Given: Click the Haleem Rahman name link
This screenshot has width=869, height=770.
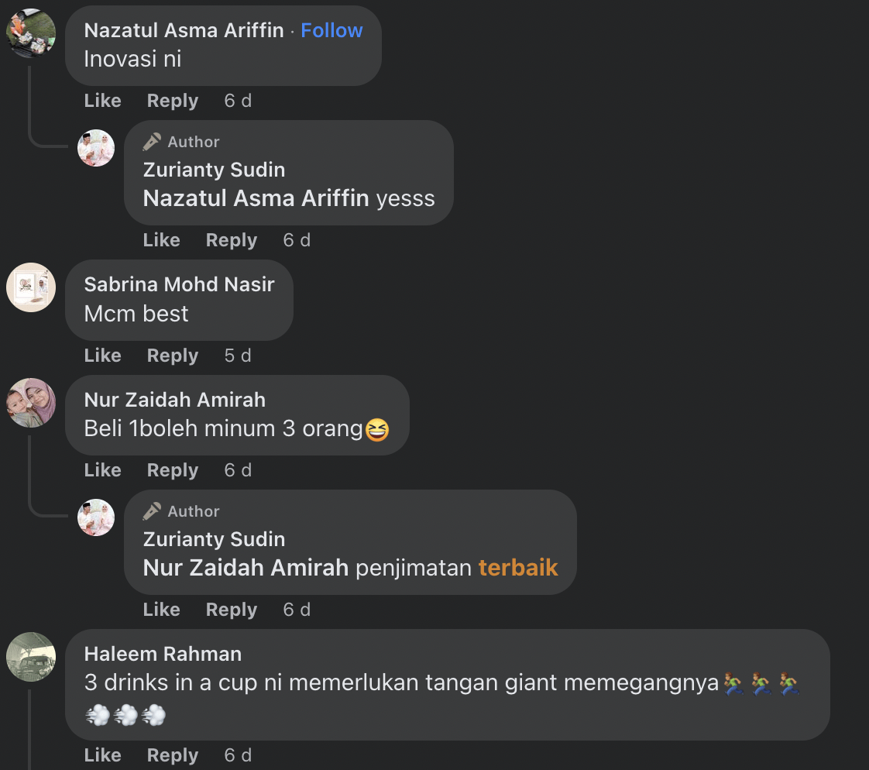Looking at the screenshot, I should pyautogui.click(x=163, y=654).
